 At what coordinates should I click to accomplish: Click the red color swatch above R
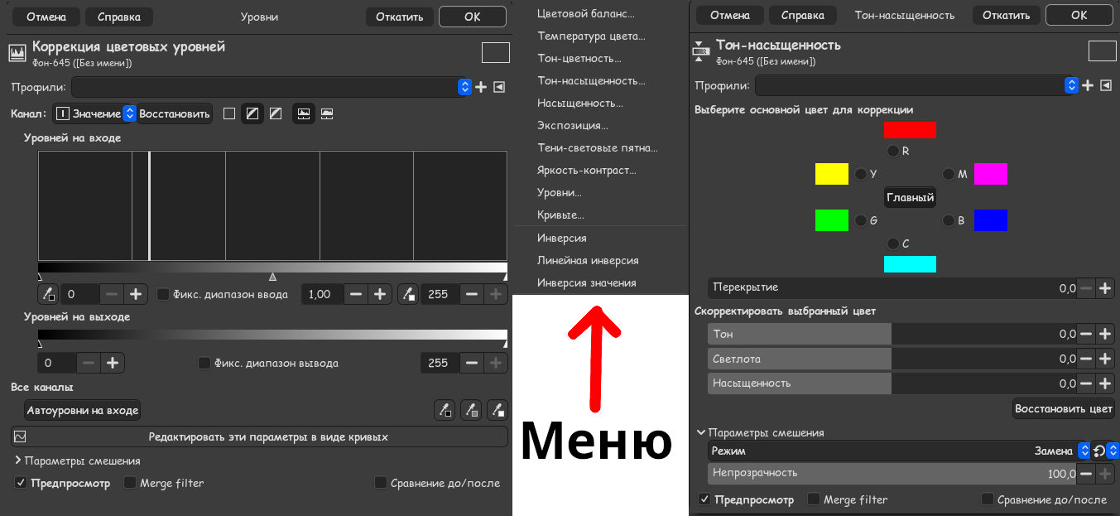tap(911, 130)
